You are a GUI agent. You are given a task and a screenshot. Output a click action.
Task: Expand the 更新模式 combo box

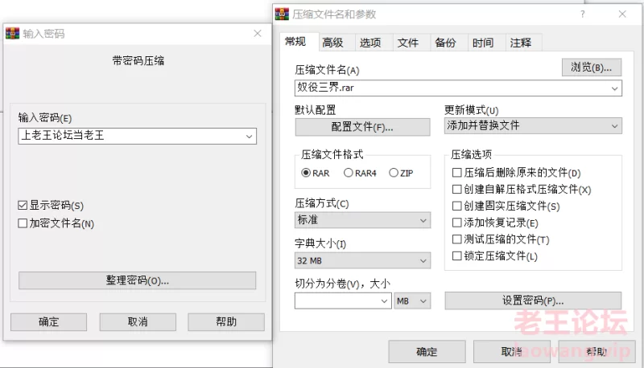coord(533,125)
